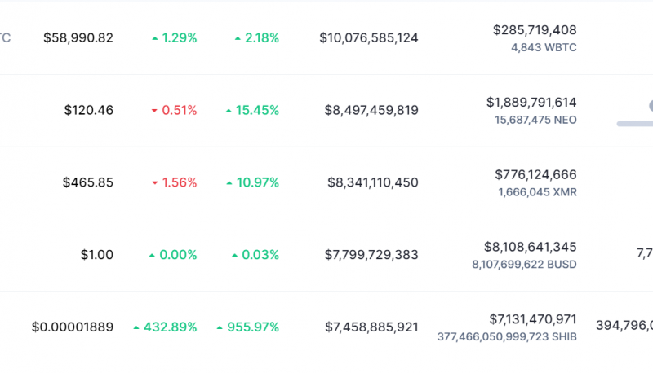Screen dimensions: 653x373
Task: Click the up arrow next to 2.18%
Action: (x=238, y=38)
